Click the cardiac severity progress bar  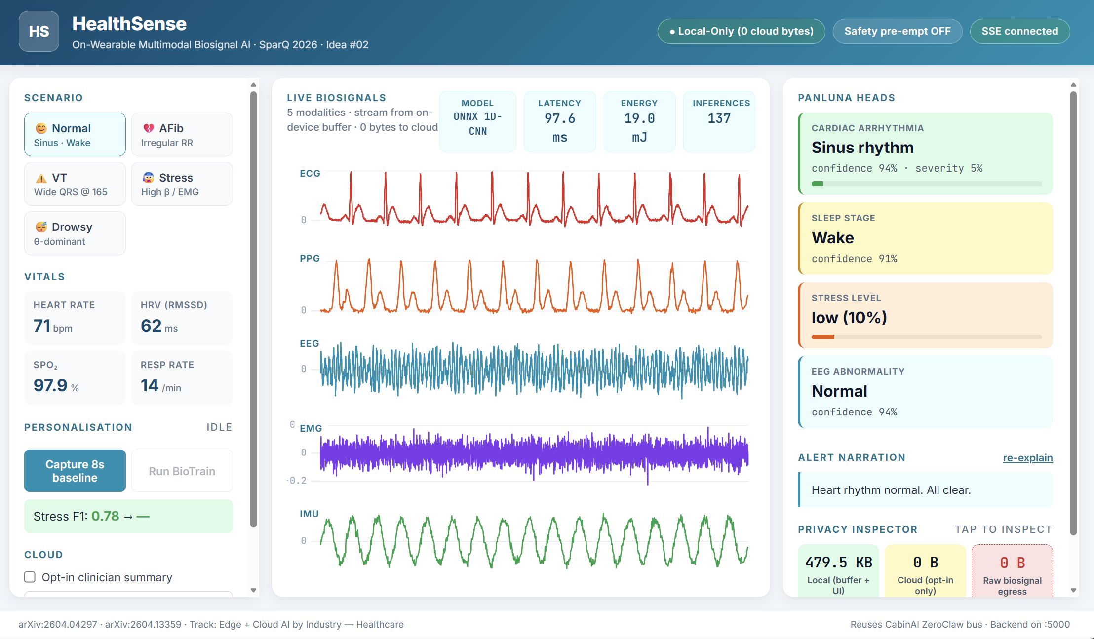click(x=927, y=184)
